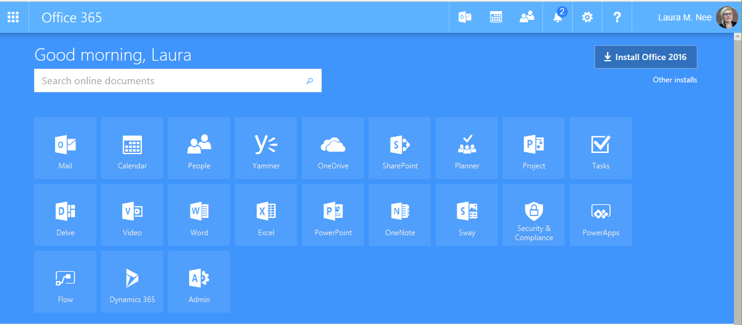
Task: Click the Search online documents field
Action: point(167,80)
